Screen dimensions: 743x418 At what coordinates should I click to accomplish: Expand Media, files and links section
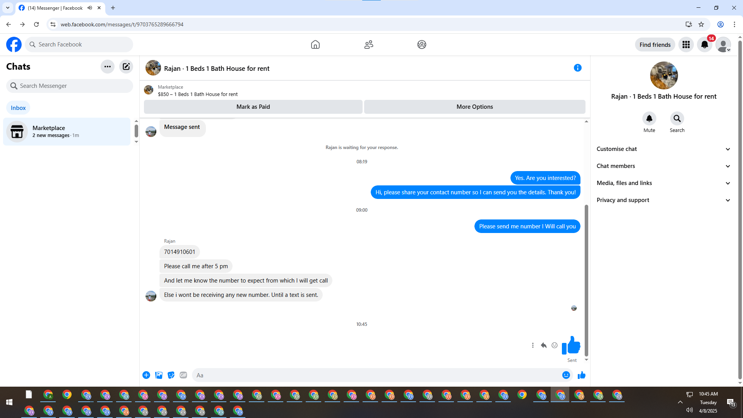663,183
